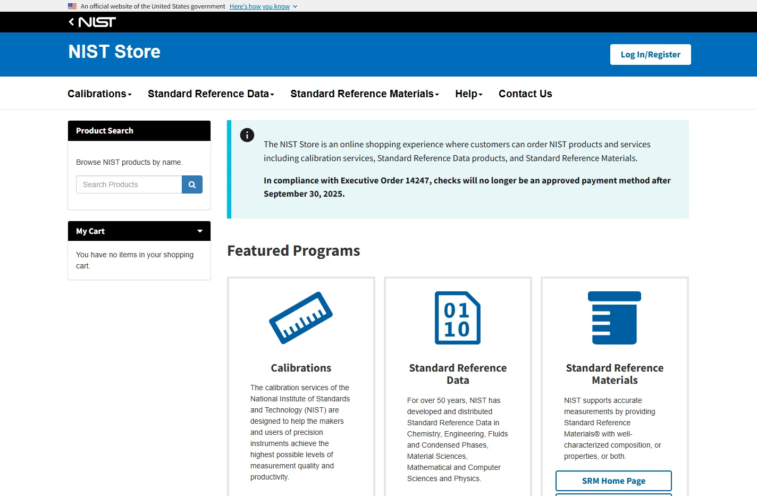The width and height of the screenshot is (757, 496).
Task: Click 'An official website' banner text
Action: coord(153,6)
